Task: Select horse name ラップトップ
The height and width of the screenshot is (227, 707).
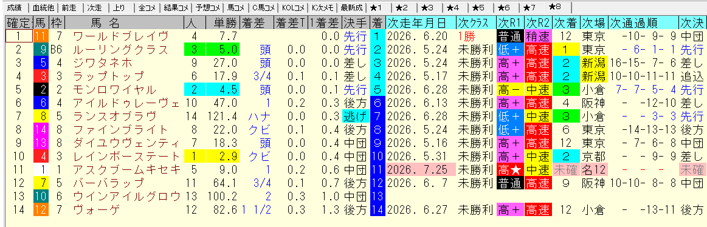Action: [108, 76]
